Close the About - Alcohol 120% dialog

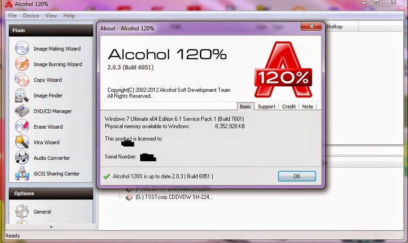tap(311, 26)
